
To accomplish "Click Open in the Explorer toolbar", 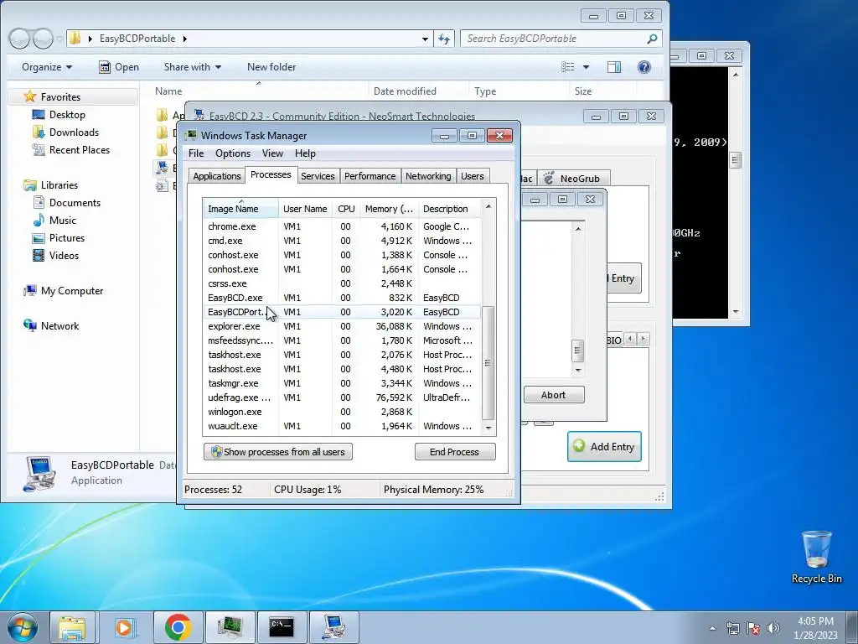I will point(119,67).
